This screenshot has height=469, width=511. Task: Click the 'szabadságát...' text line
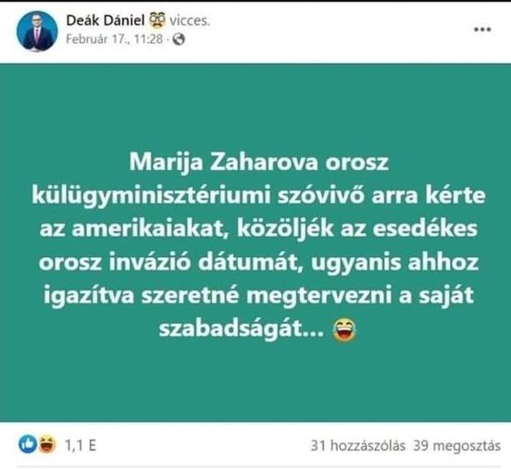pyautogui.click(x=242, y=329)
